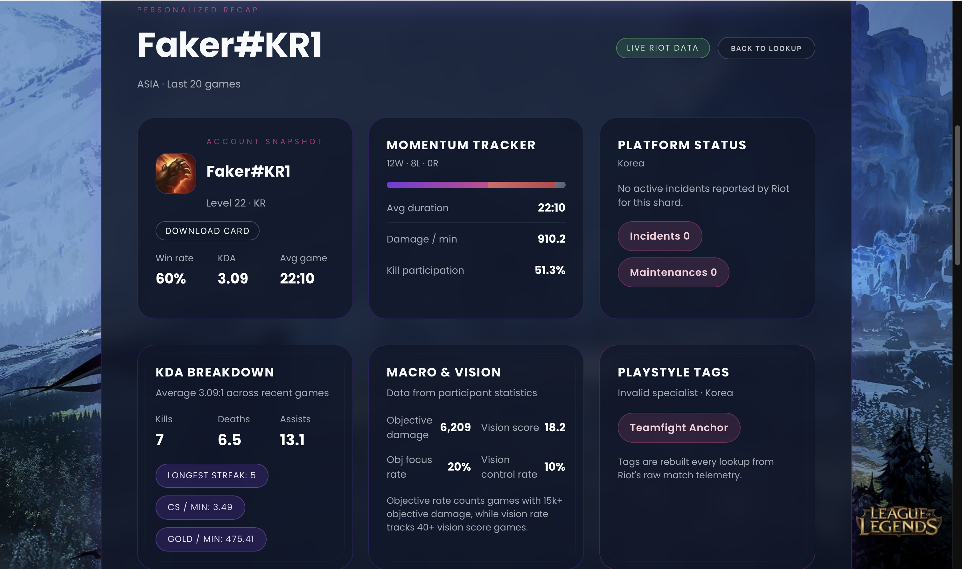Click the Live Riot Data badge

[662, 48]
